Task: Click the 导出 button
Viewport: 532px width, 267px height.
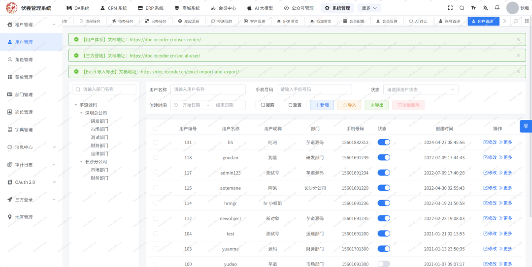Action: tap(377, 105)
